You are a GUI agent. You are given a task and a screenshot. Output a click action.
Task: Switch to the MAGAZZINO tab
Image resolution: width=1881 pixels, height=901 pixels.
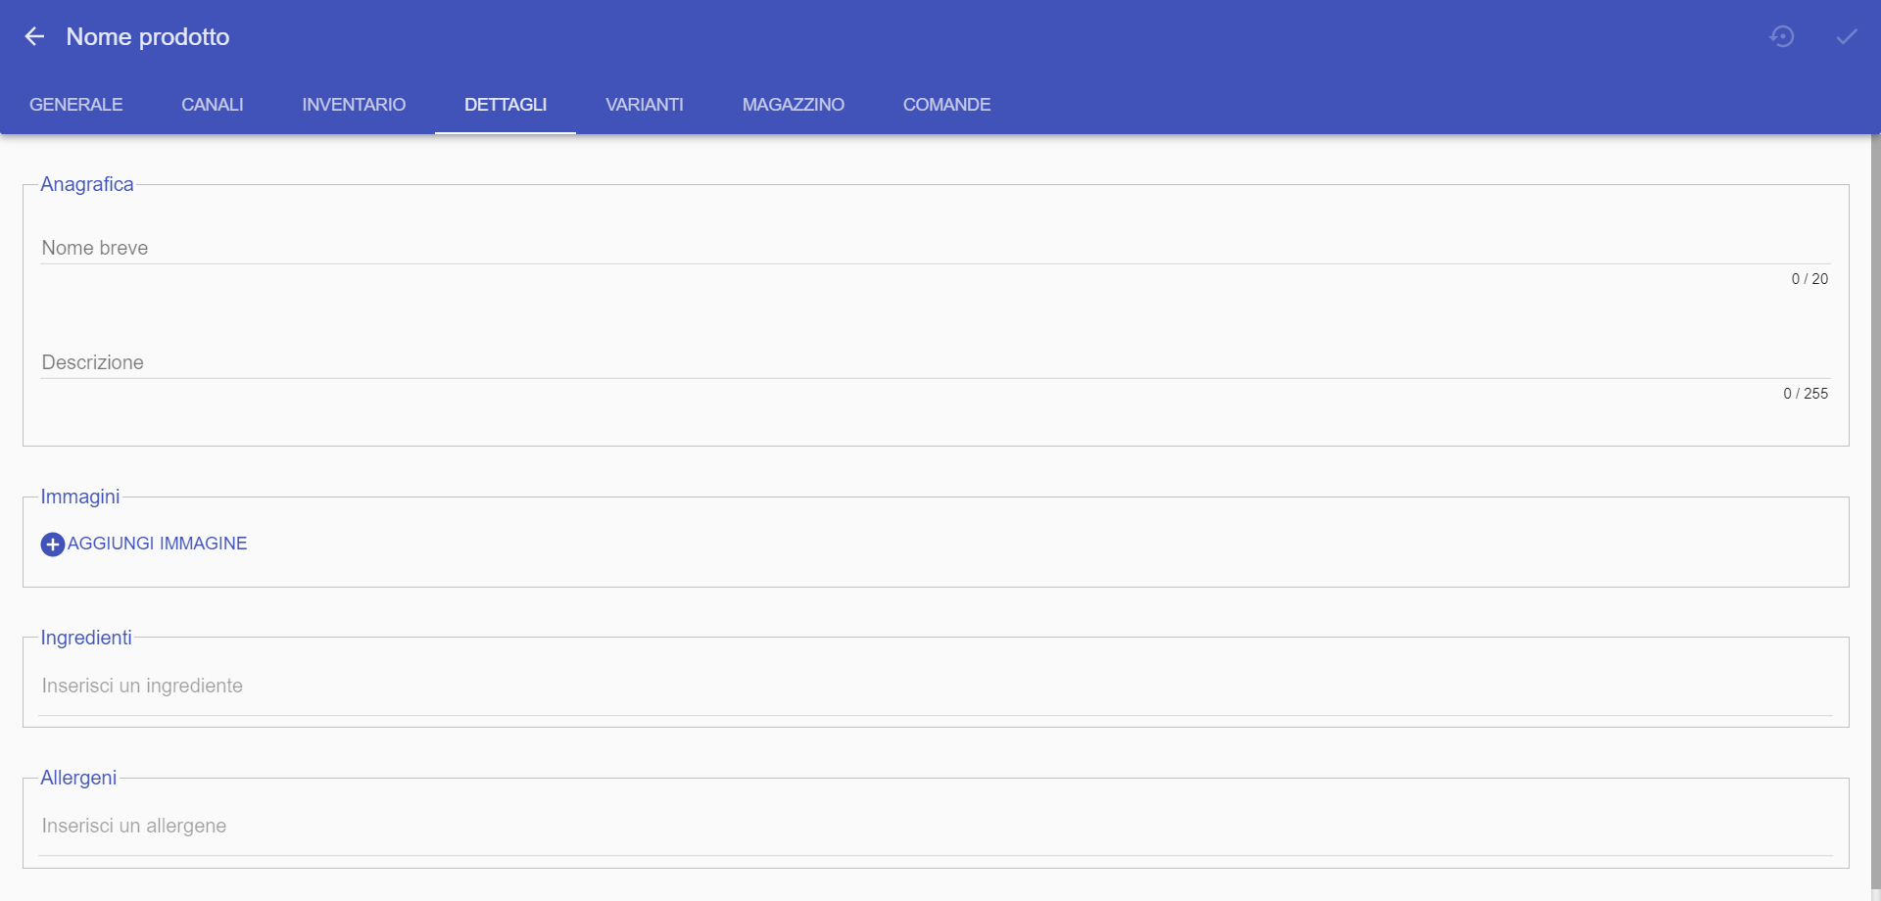tap(794, 105)
